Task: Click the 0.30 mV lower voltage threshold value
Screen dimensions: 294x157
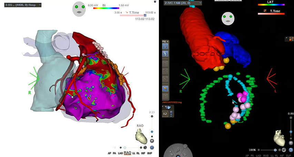Action: (93, 5)
